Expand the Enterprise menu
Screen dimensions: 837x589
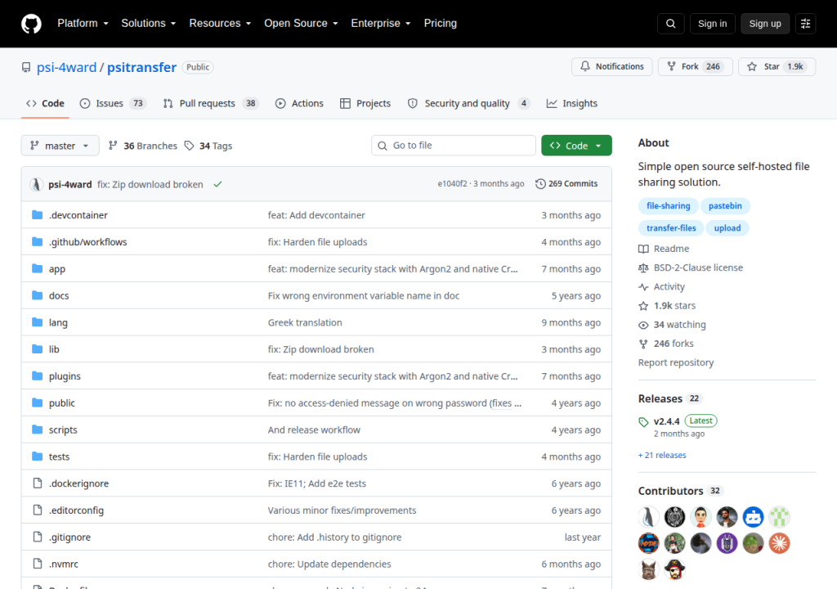(381, 24)
